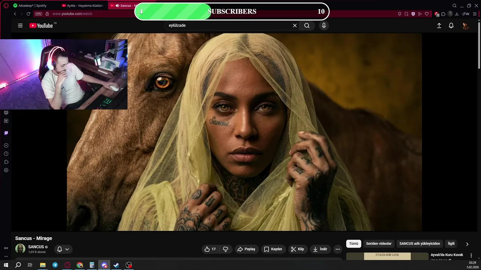
Task: Search in open tabs magnifier
Action: (454, 6)
